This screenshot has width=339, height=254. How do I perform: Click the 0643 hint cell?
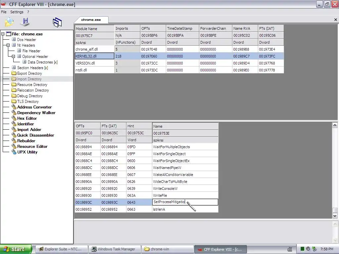point(139,202)
